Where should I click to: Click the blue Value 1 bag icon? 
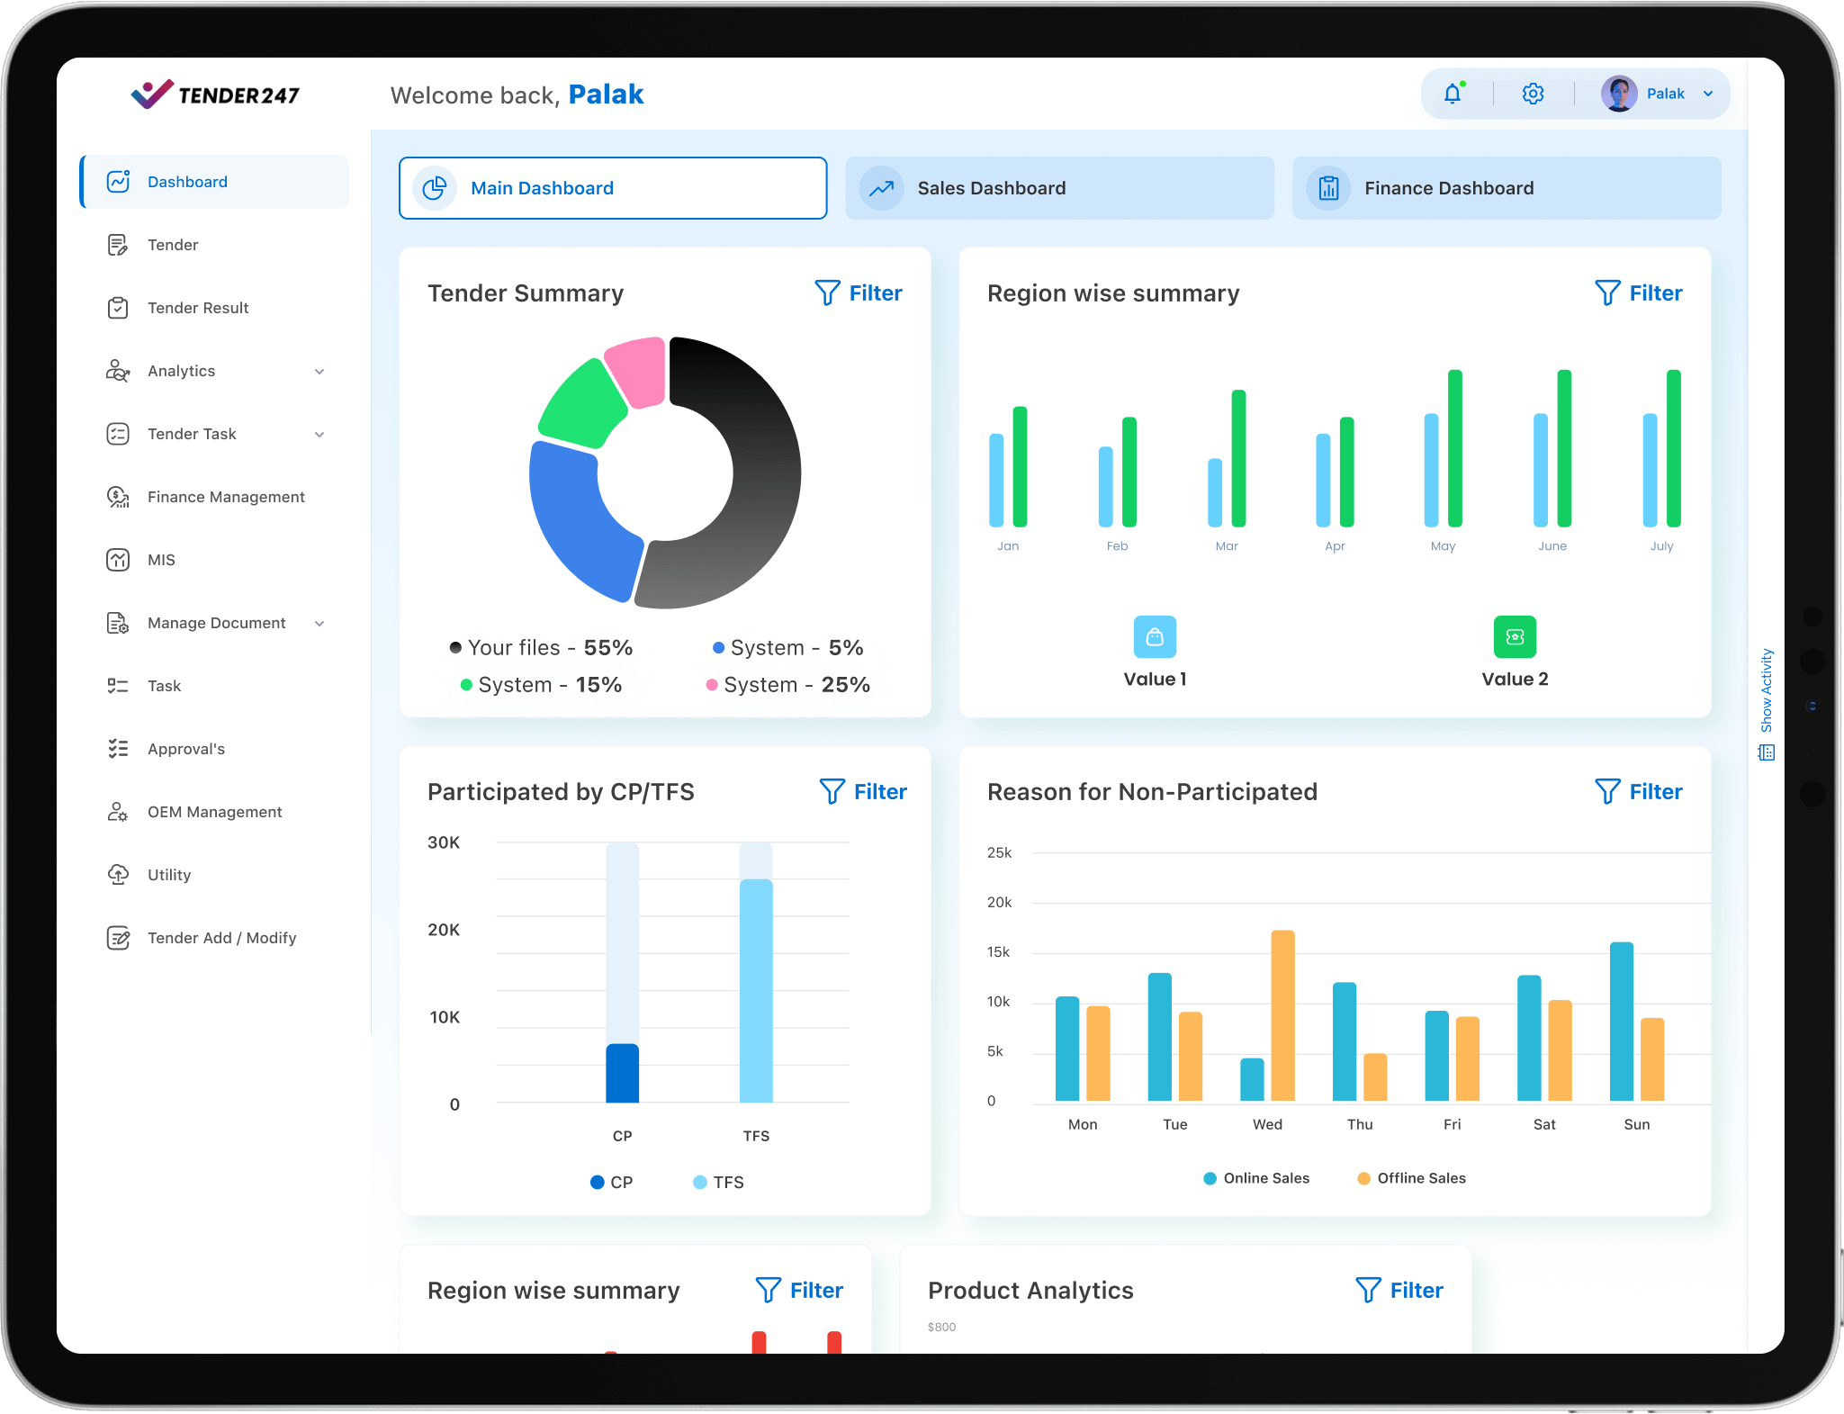[1155, 637]
